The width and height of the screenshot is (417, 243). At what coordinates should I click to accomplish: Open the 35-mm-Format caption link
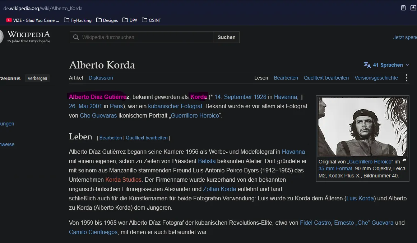pyautogui.click(x=335, y=168)
